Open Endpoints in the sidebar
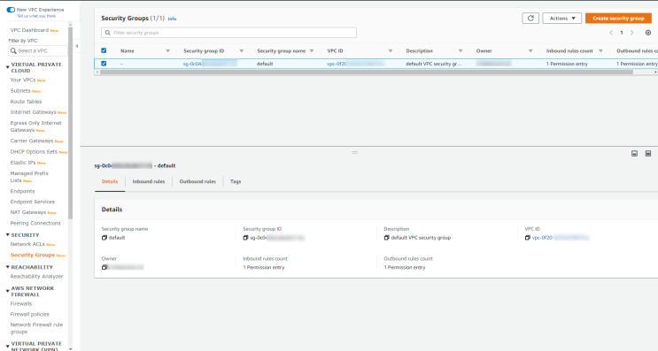 (x=23, y=192)
